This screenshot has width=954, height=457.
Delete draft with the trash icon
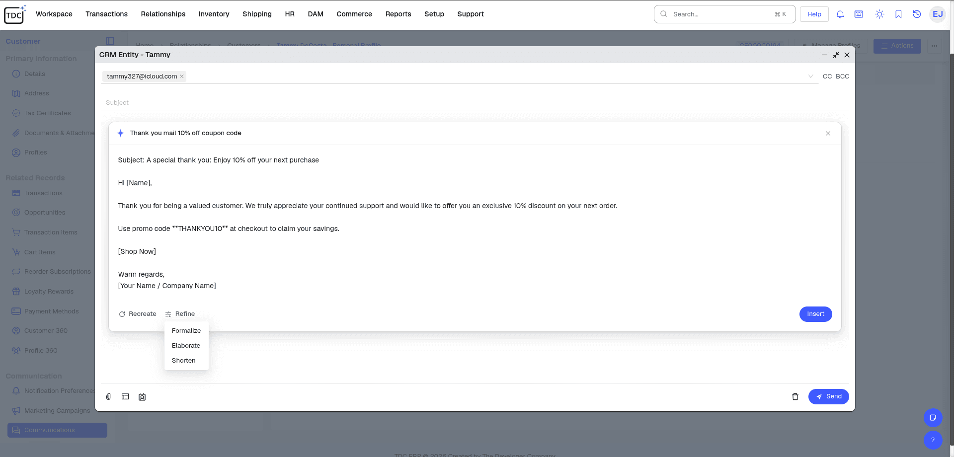pos(795,396)
